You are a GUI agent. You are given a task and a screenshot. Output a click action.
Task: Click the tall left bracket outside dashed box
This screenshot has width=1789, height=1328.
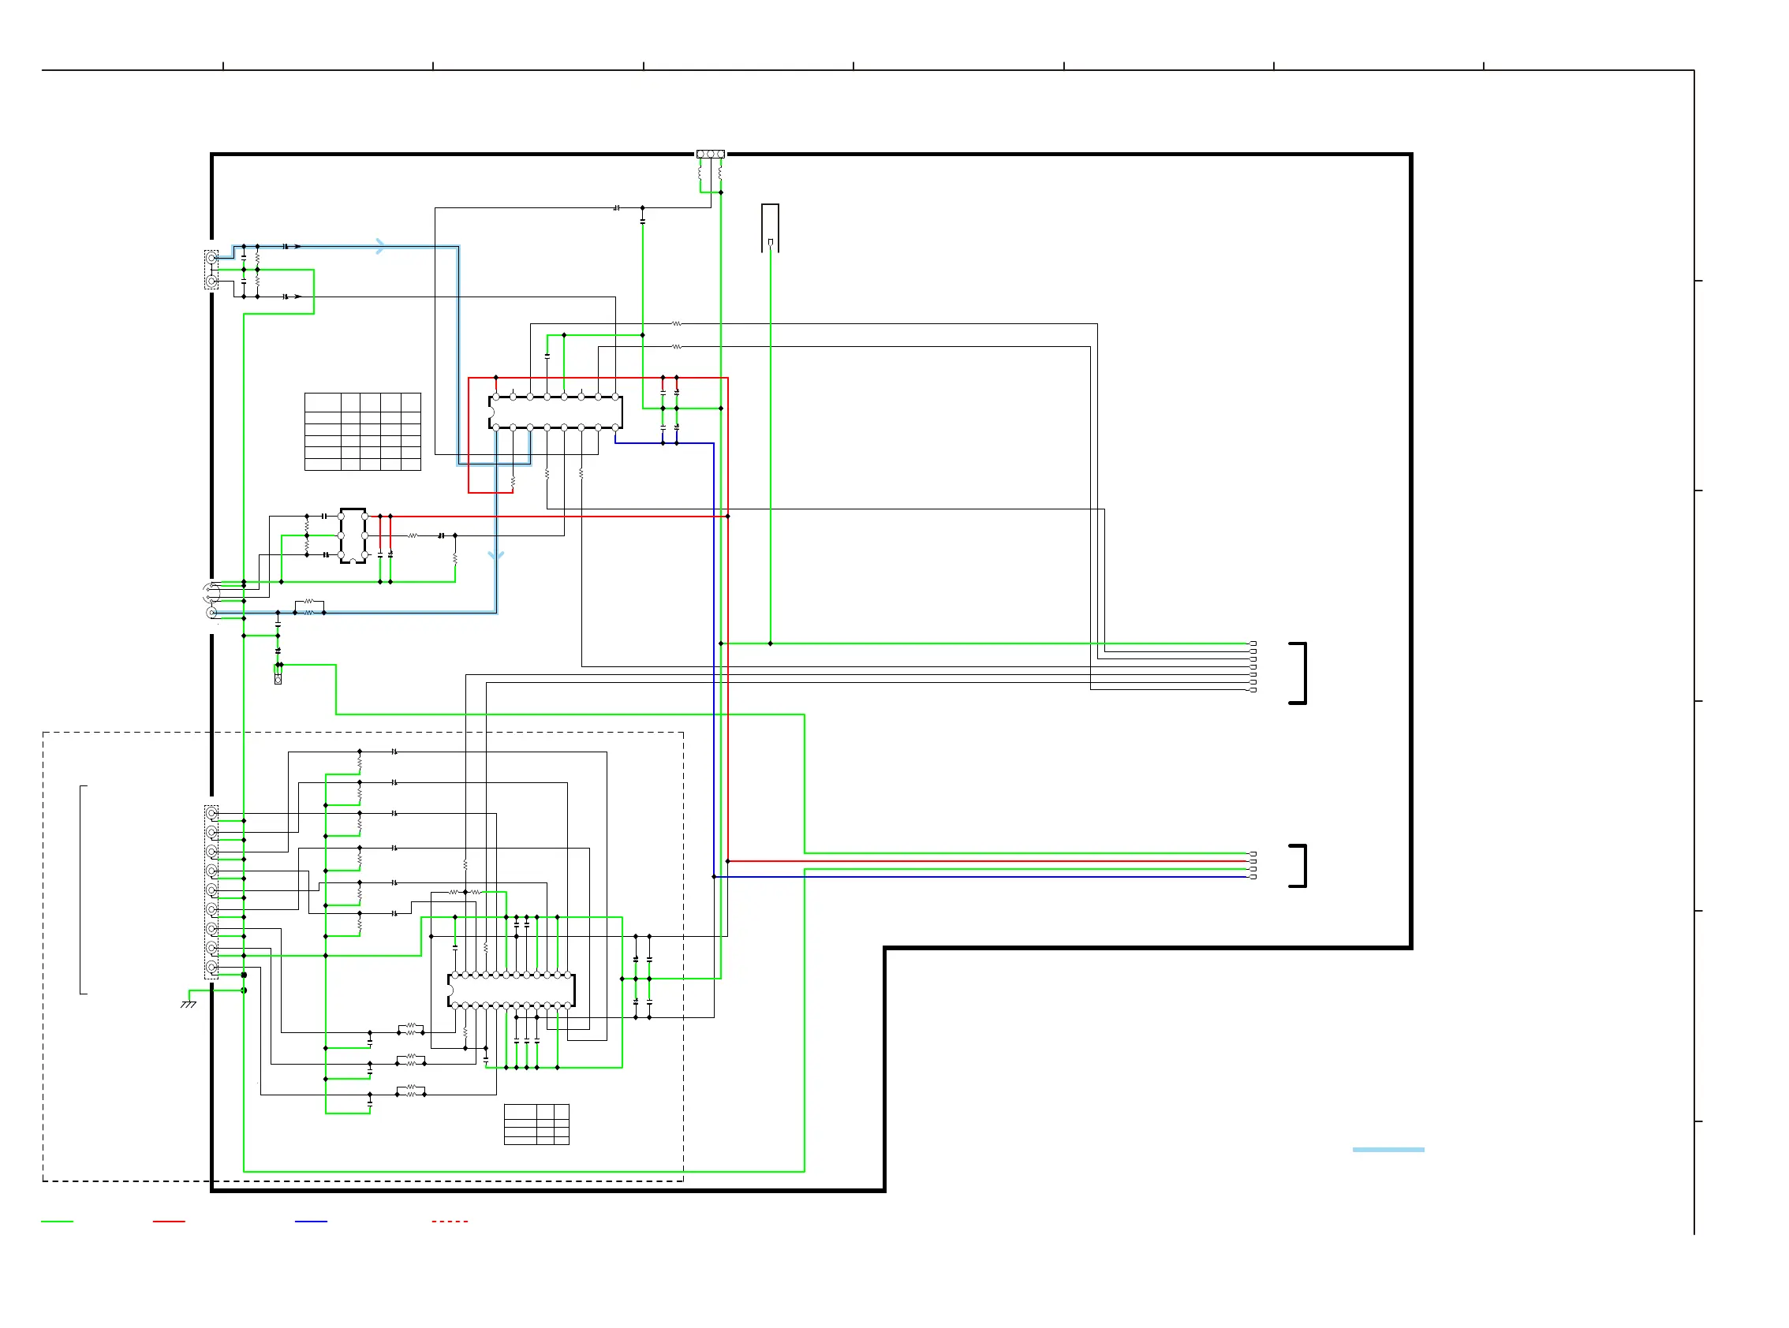click(84, 890)
